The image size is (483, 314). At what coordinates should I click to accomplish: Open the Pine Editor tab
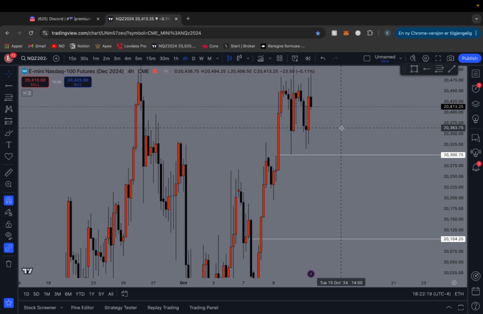click(82, 308)
